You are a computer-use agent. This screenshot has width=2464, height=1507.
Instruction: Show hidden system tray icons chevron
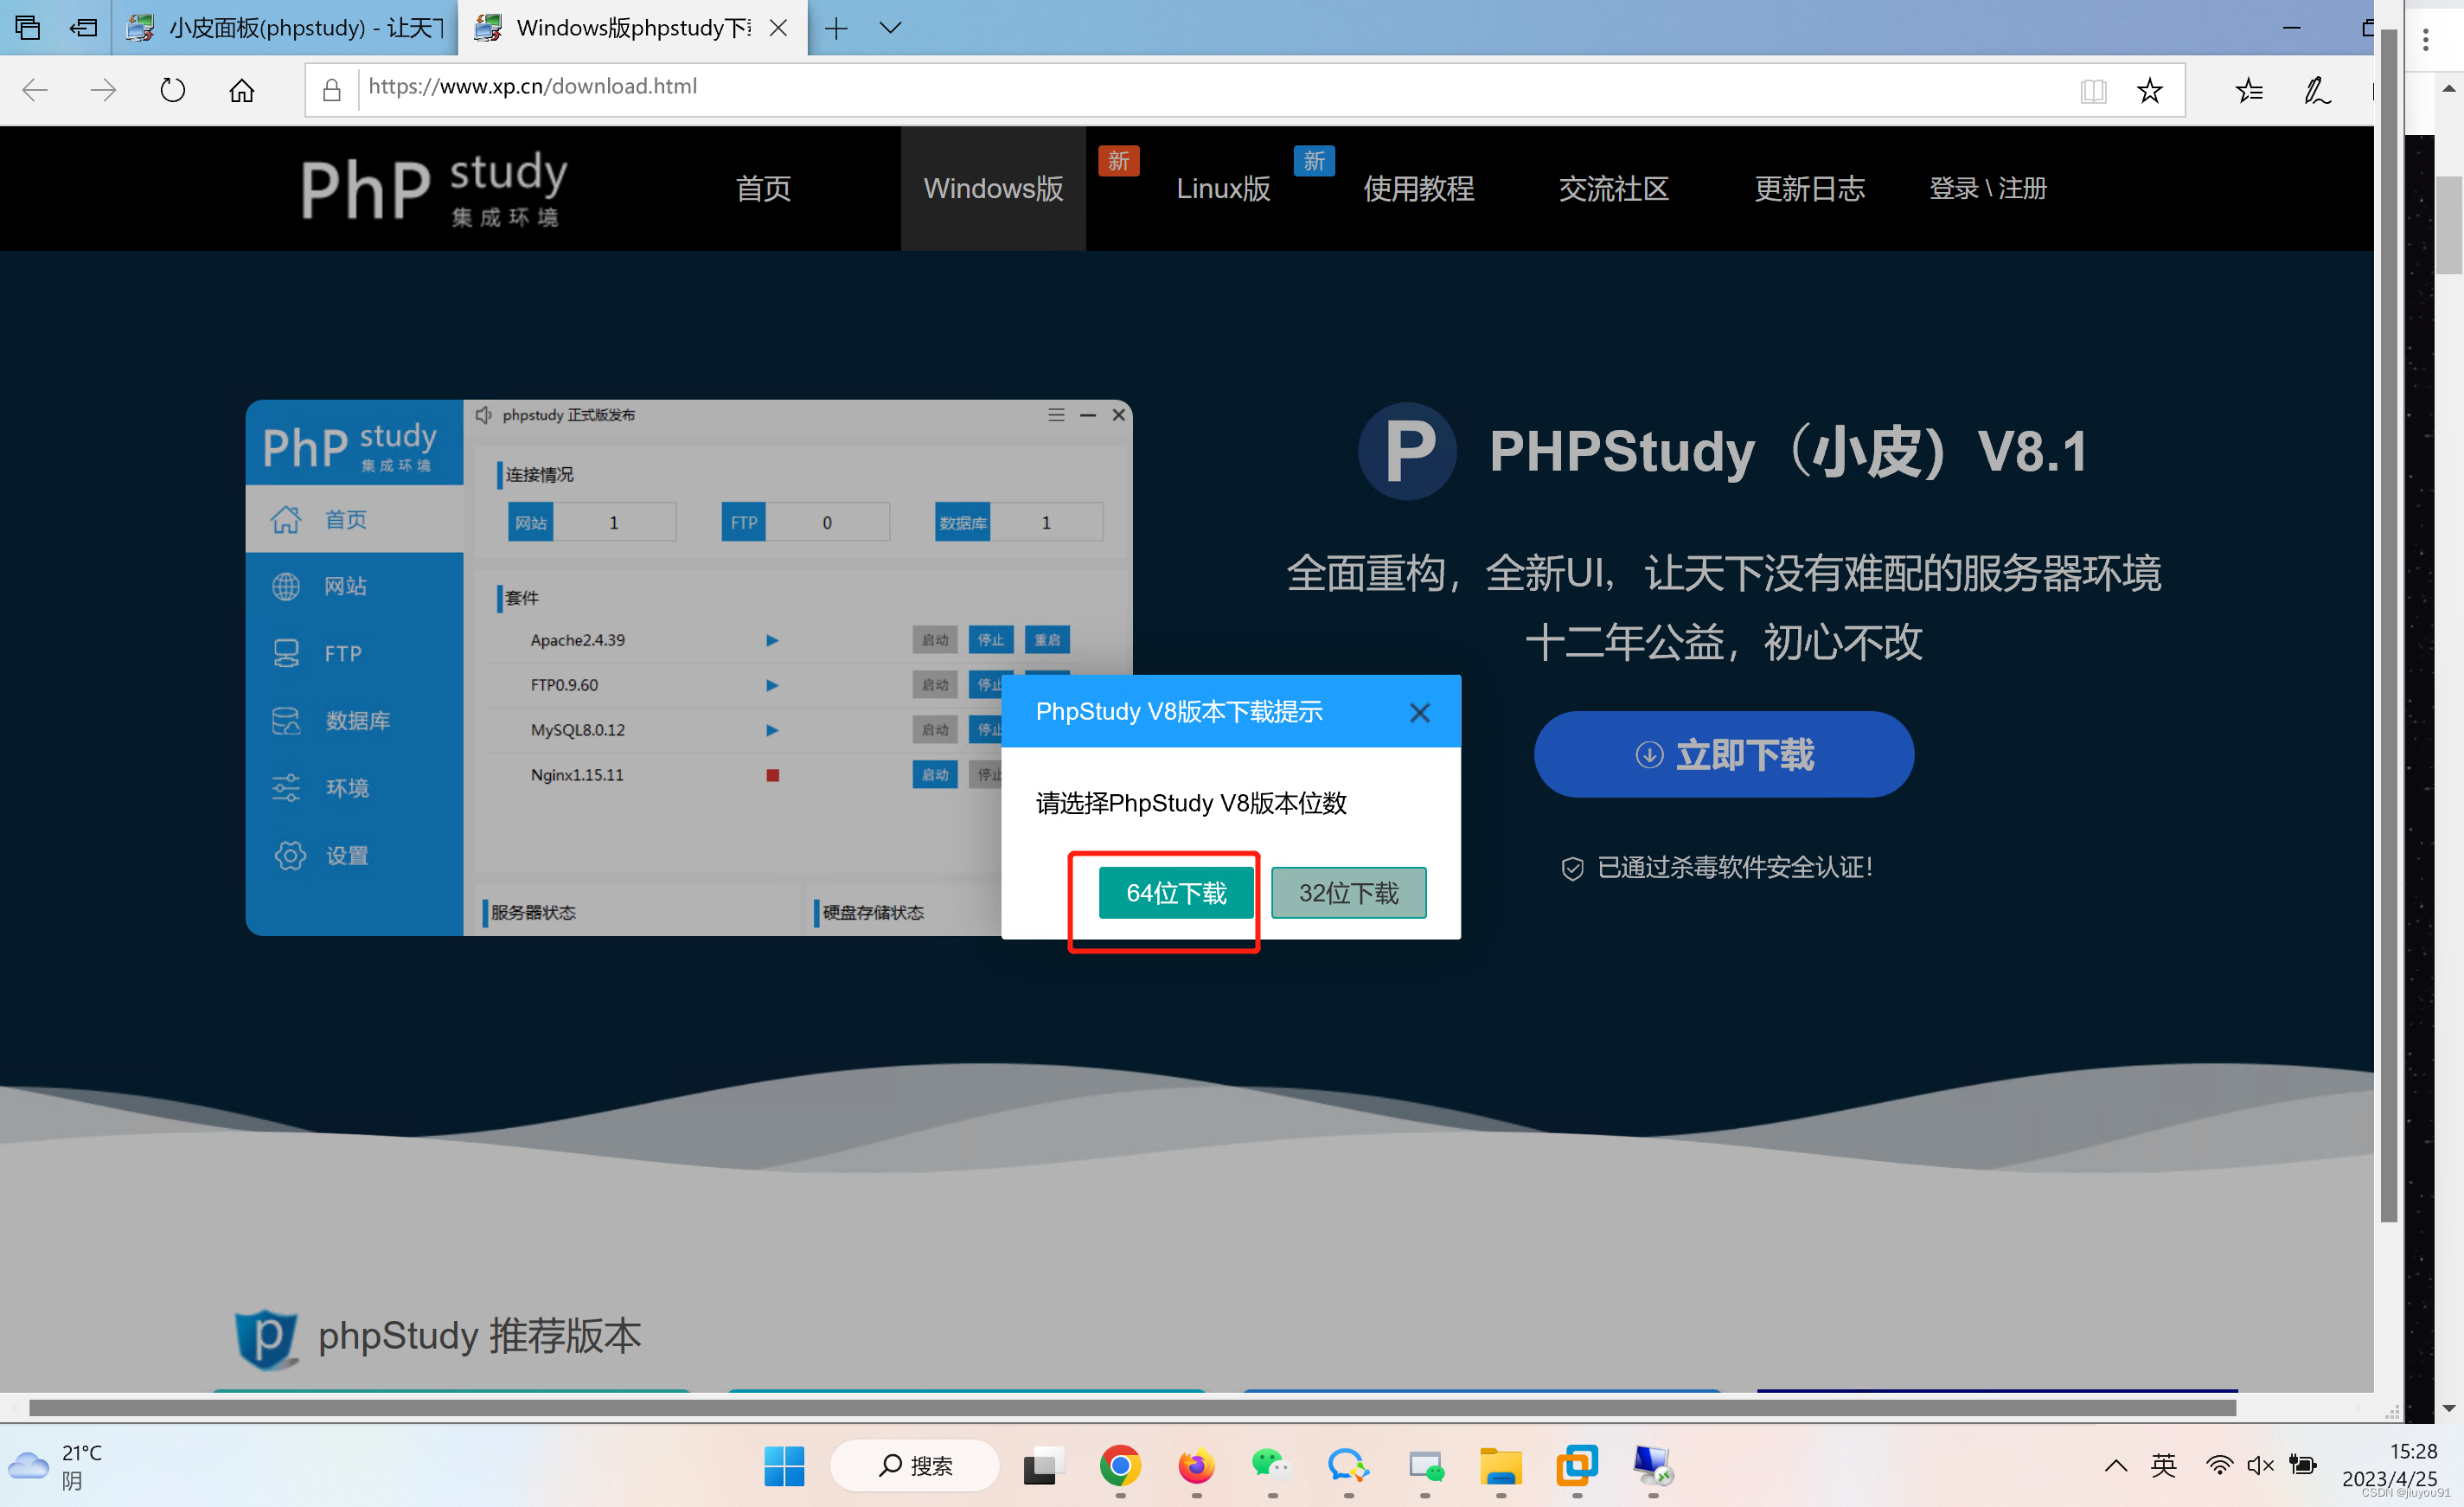pos(2115,1465)
